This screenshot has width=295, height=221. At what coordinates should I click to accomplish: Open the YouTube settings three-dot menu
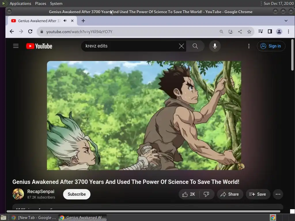(x=249, y=46)
